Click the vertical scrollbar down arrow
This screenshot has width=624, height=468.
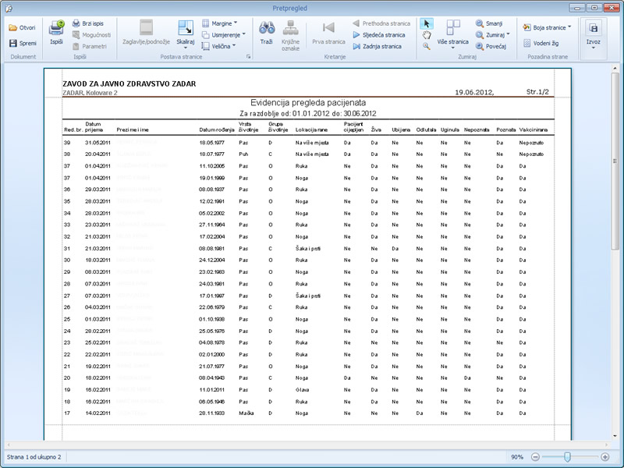tap(615, 436)
